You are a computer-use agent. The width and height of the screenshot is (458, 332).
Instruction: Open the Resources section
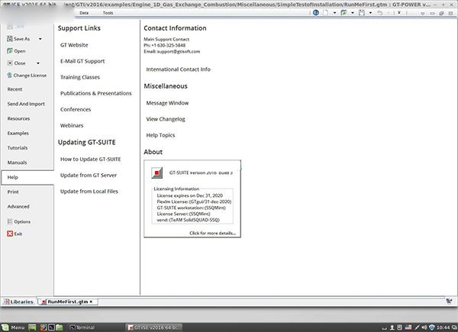[18, 118]
